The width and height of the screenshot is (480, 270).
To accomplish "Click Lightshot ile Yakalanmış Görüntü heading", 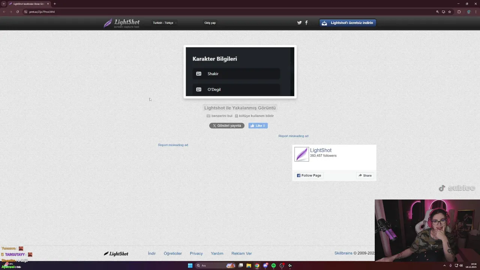I will click(240, 108).
